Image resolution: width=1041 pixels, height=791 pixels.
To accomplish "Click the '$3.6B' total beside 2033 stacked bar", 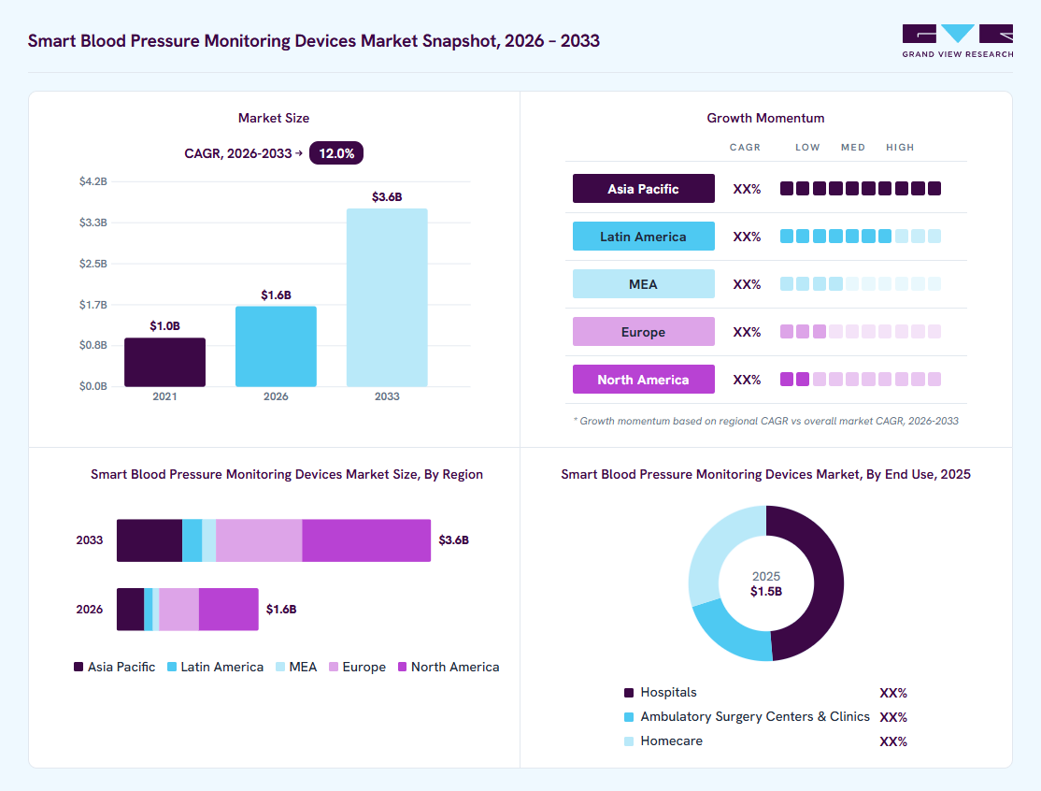I will point(453,539).
